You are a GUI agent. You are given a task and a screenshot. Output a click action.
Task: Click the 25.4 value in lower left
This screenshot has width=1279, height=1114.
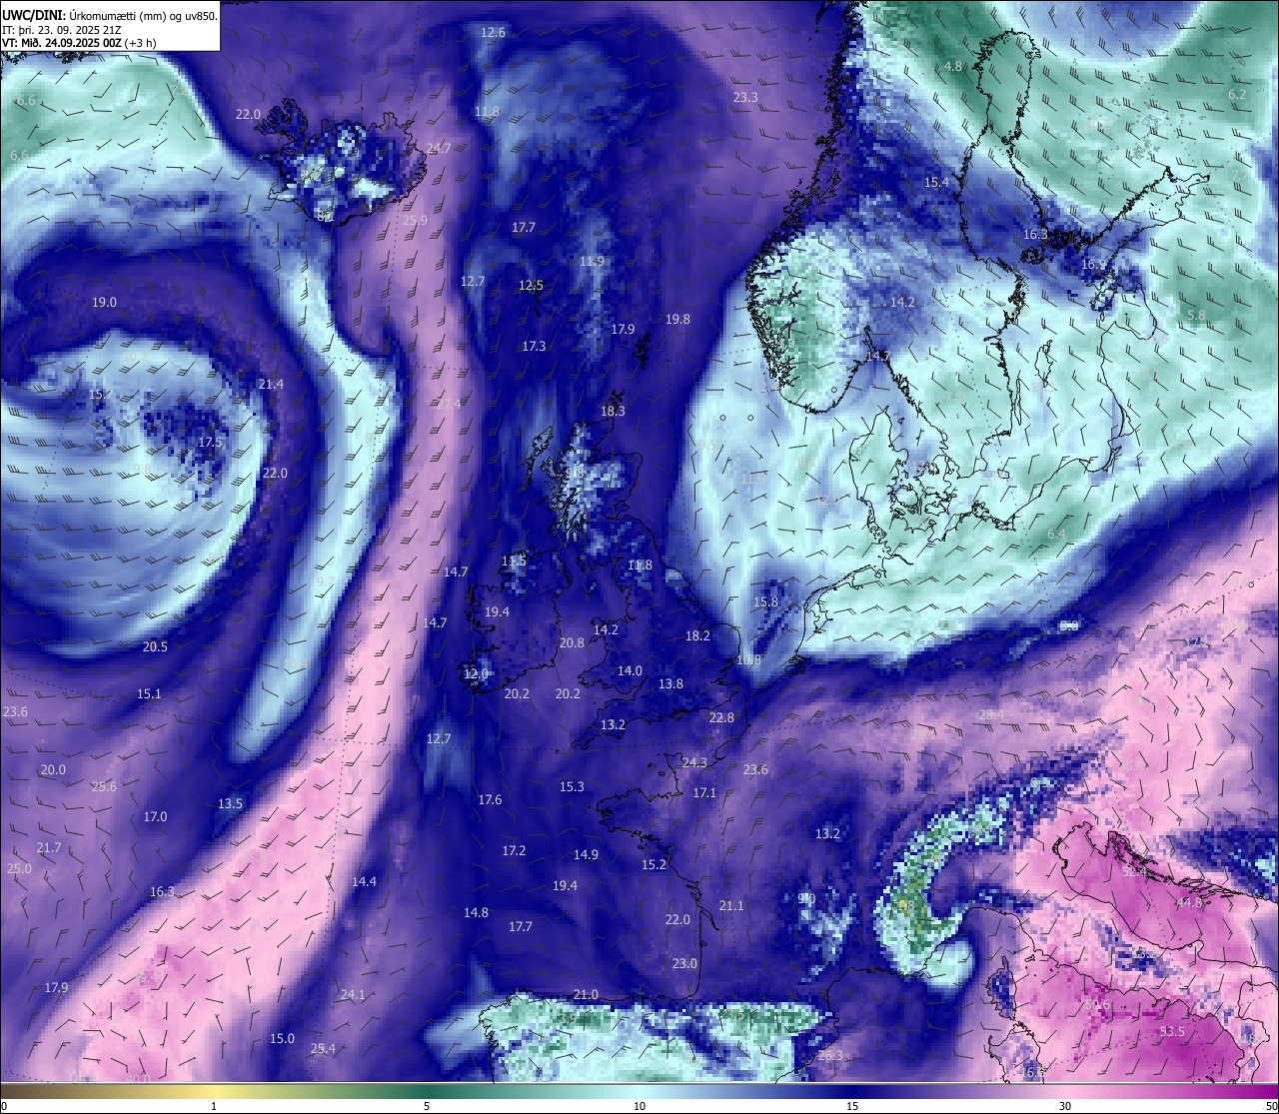[322, 1049]
